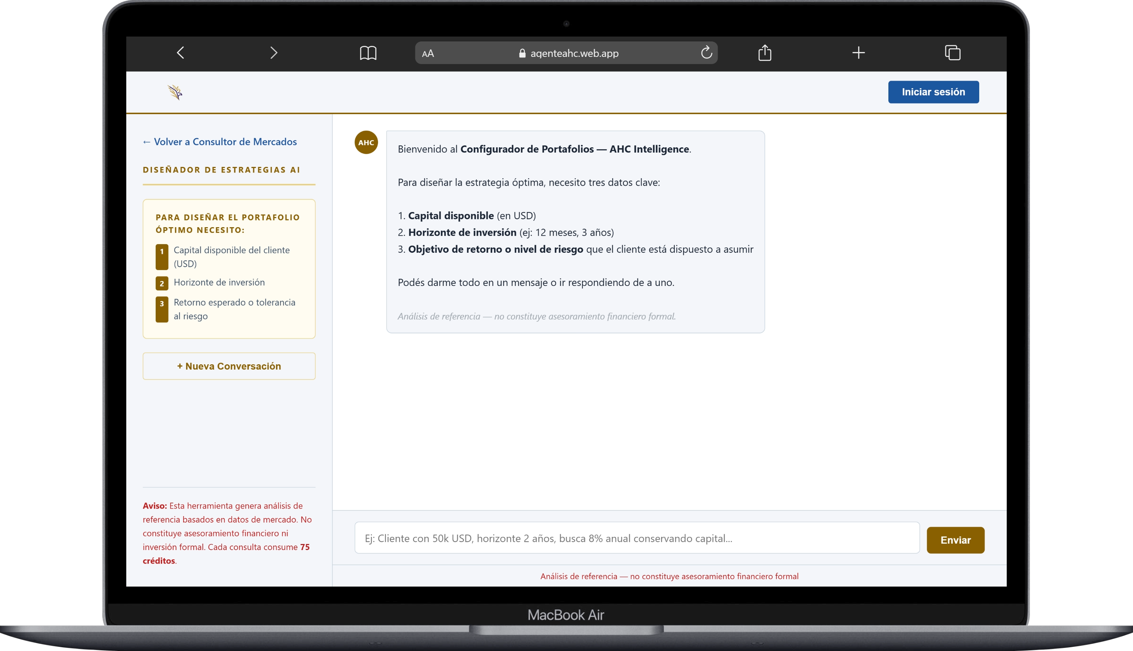Image resolution: width=1133 pixels, height=651 pixels.
Task: Select the 'DISEÑADOR DE ESTRATEGIAS AI' heading
Action: click(221, 170)
